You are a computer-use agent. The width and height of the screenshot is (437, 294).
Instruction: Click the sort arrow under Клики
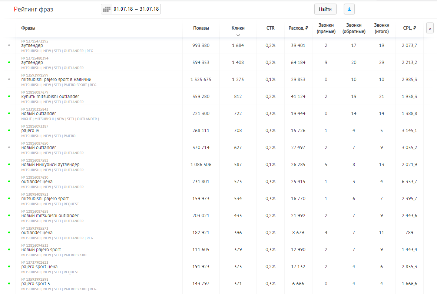click(x=238, y=35)
